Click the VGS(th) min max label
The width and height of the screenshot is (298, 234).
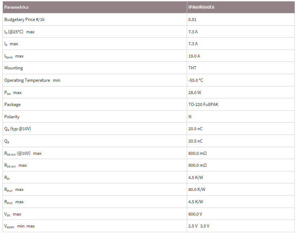[20, 226]
